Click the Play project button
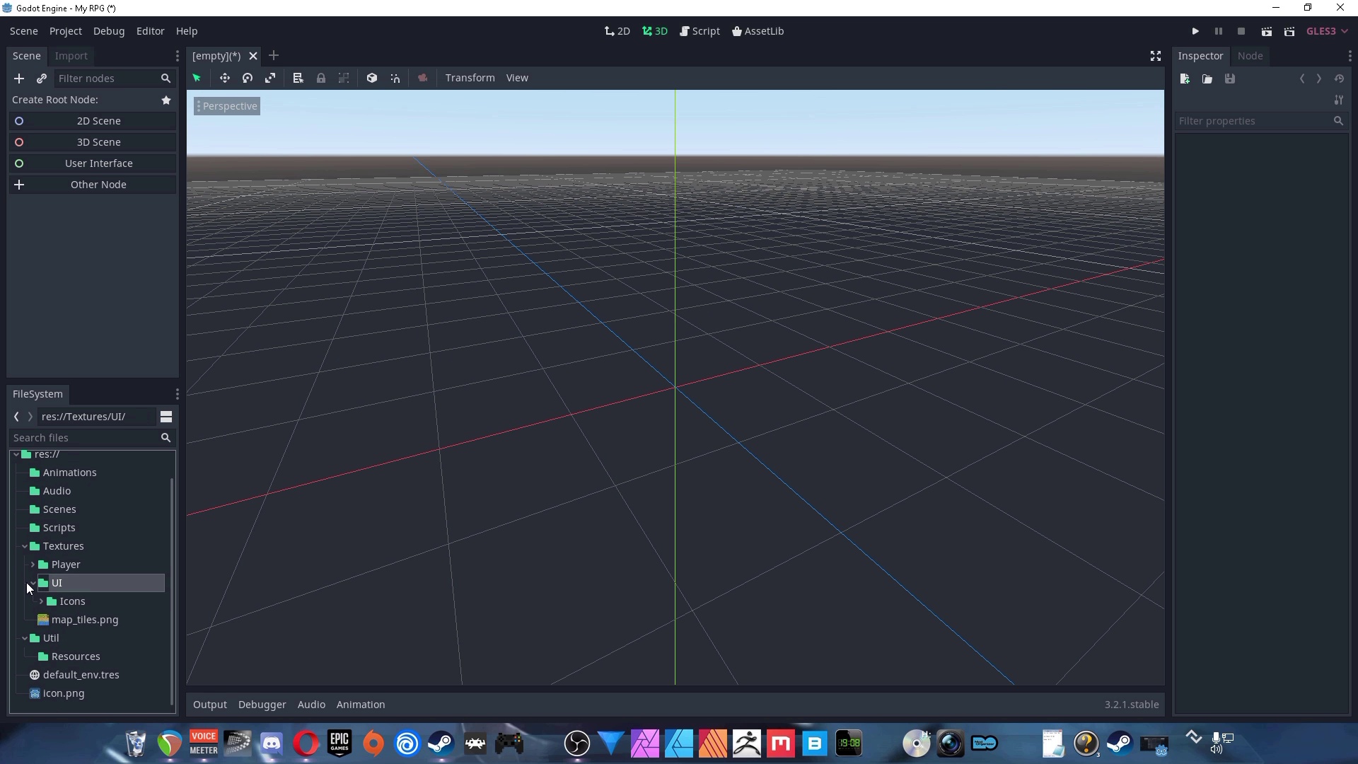 point(1195,31)
